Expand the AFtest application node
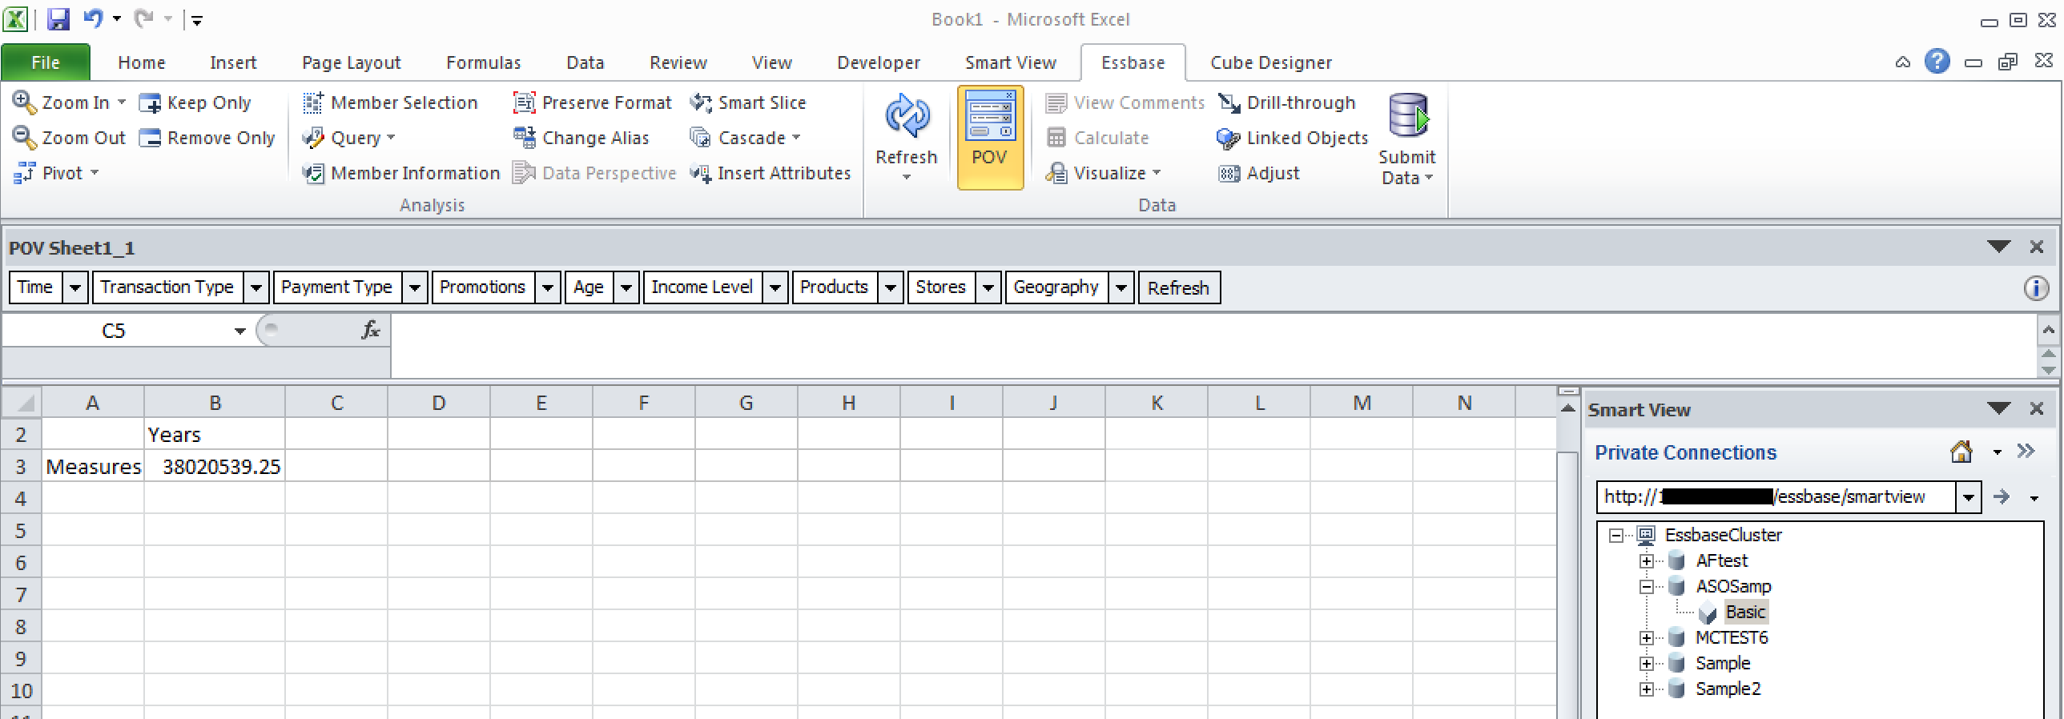 coord(1647,560)
